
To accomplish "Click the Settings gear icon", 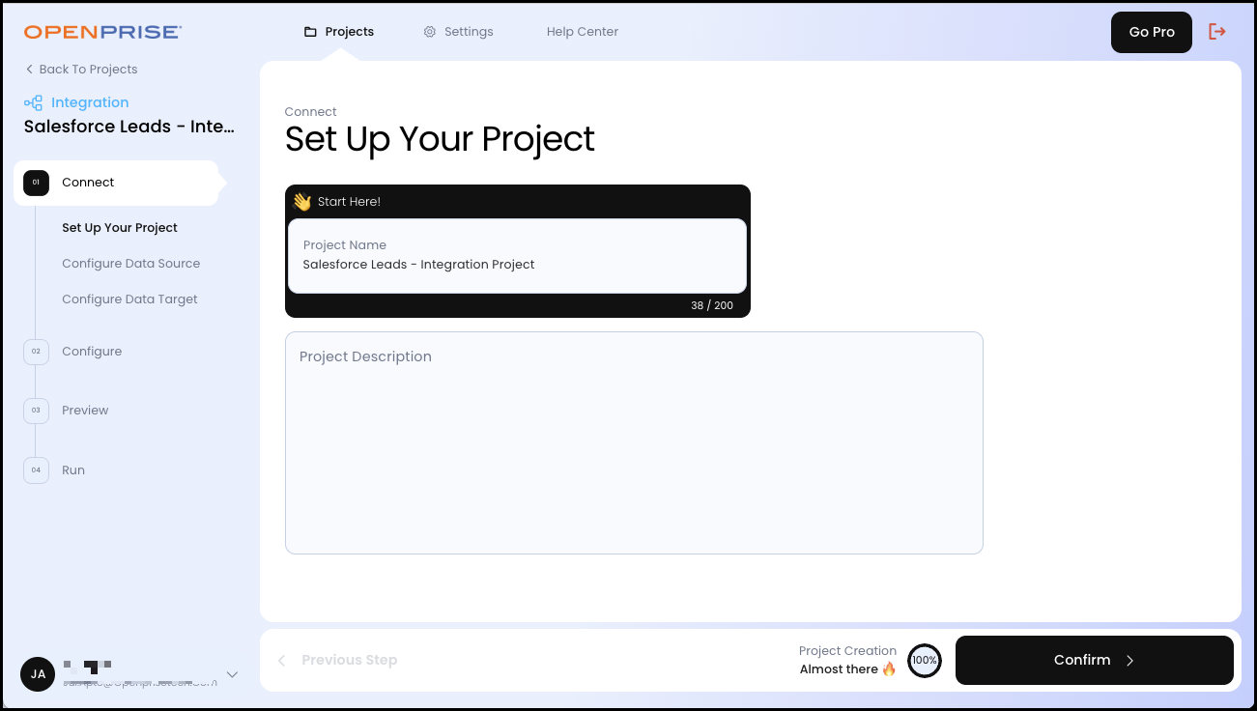I will [x=430, y=32].
